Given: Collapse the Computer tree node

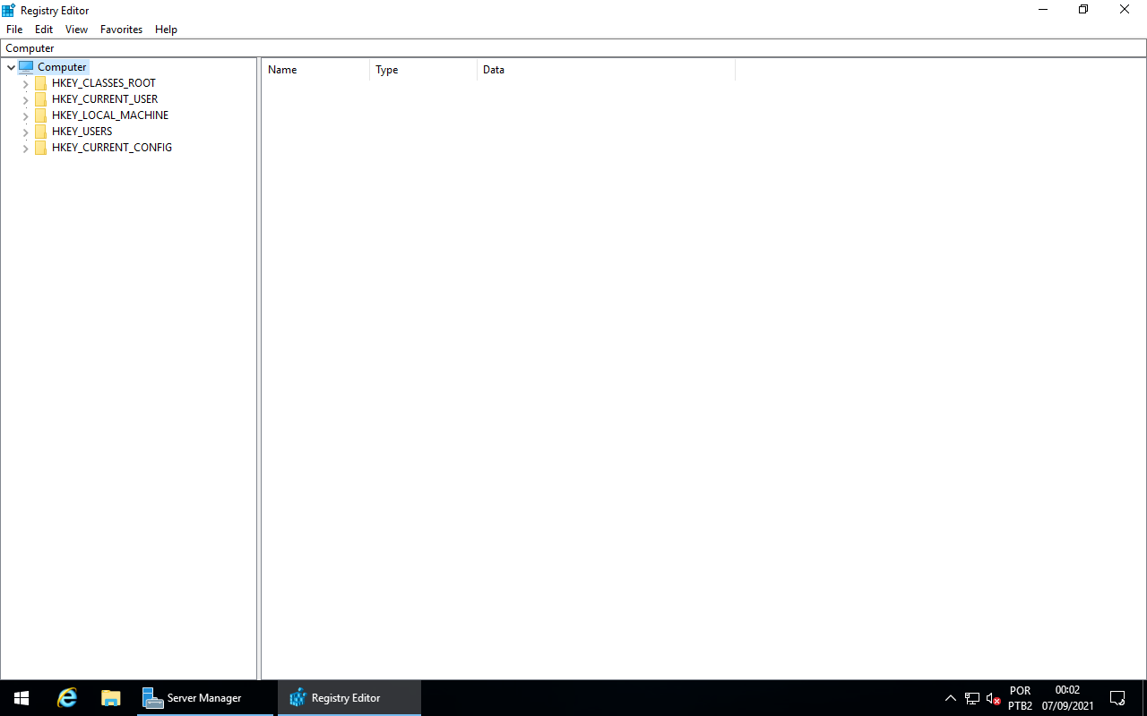Looking at the screenshot, I should click(11, 66).
